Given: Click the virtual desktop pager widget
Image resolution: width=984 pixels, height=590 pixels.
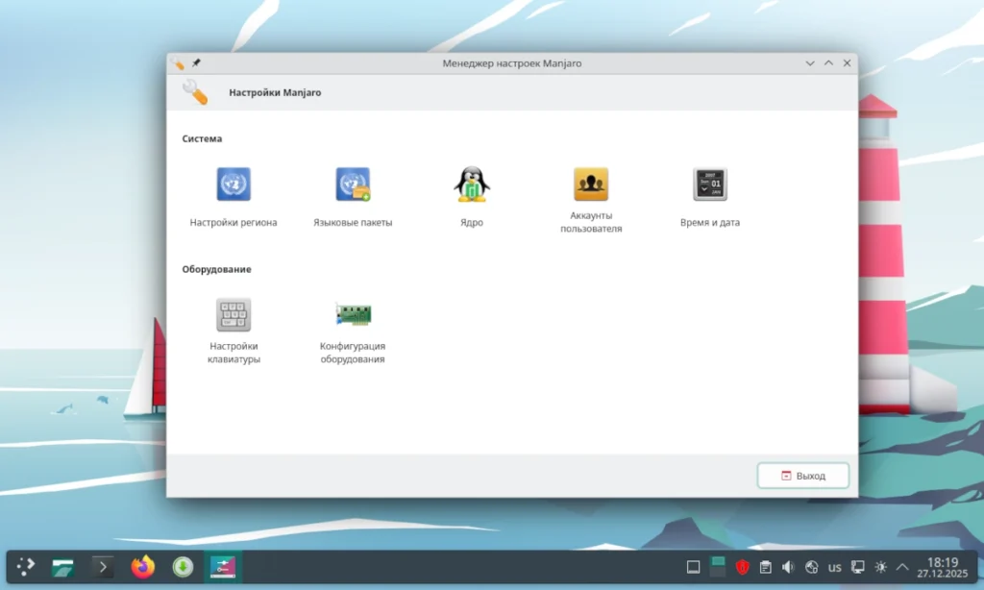Looking at the screenshot, I should pos(717,567).
